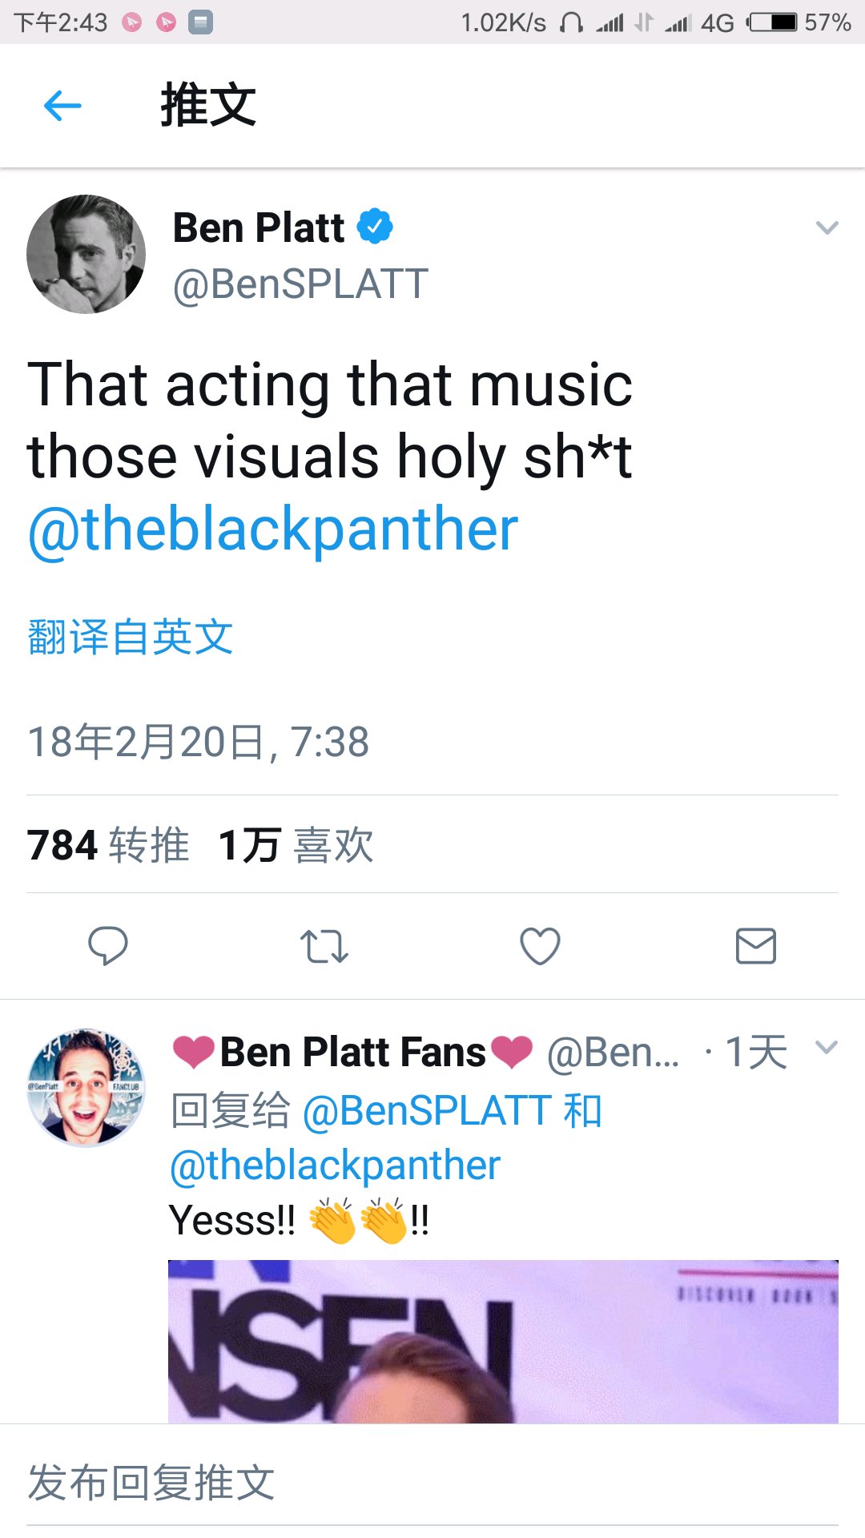865x1538 pixels.
Task: View the 1万 喜欢 likes list
Action: (x=296, y=845)
